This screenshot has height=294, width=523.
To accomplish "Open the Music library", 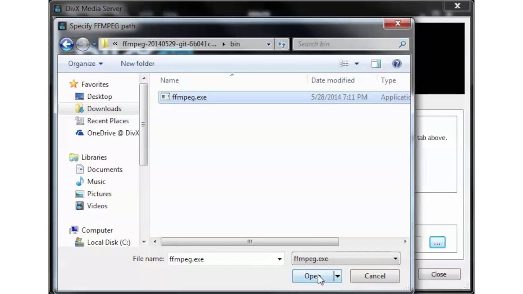I will point(96,182).
